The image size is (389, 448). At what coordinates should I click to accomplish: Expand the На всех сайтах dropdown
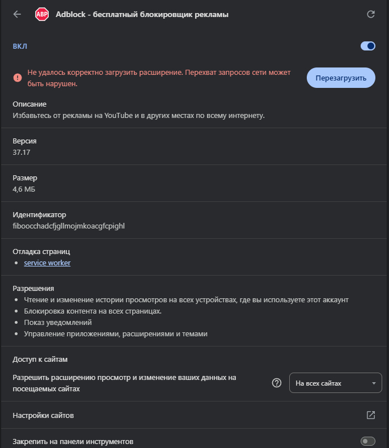(x=335, y=383)
